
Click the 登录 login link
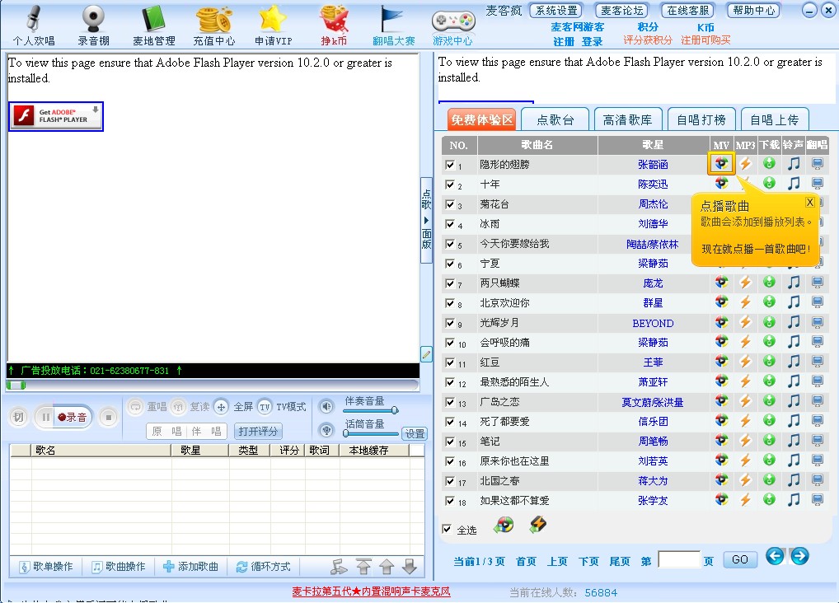click(x=591, y=40)
